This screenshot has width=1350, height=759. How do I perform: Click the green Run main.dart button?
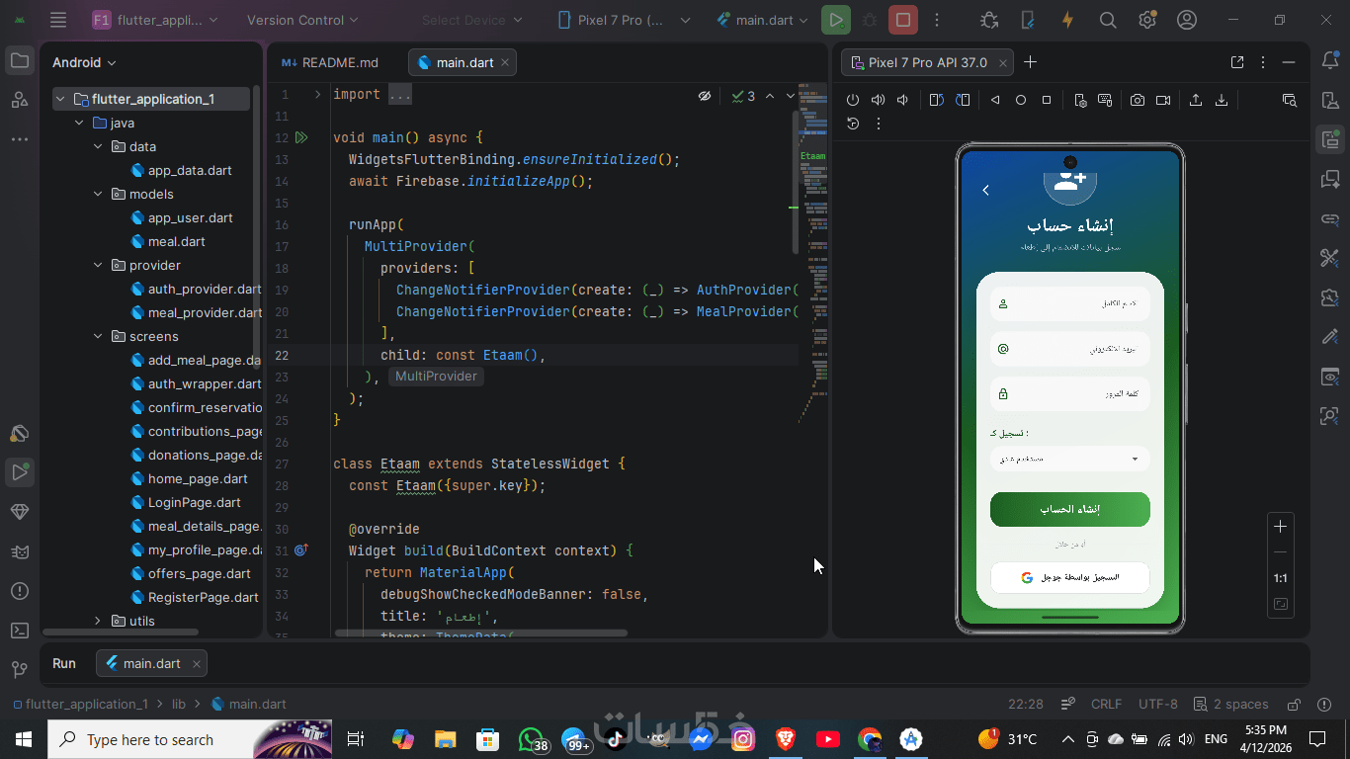(x=836, y=20)
